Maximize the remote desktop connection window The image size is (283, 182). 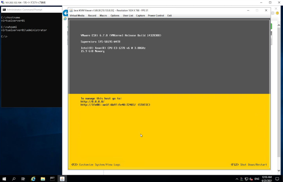270,2
